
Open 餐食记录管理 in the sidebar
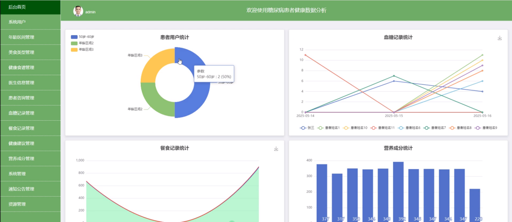[x=30, y=128]
